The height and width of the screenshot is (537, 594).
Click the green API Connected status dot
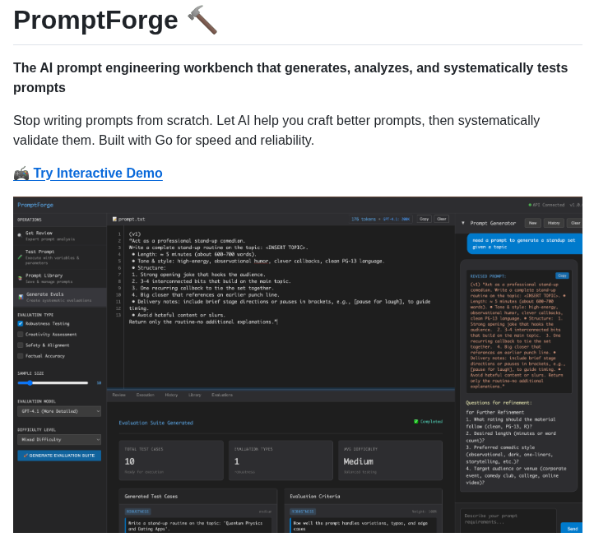[x=530, y=206]
